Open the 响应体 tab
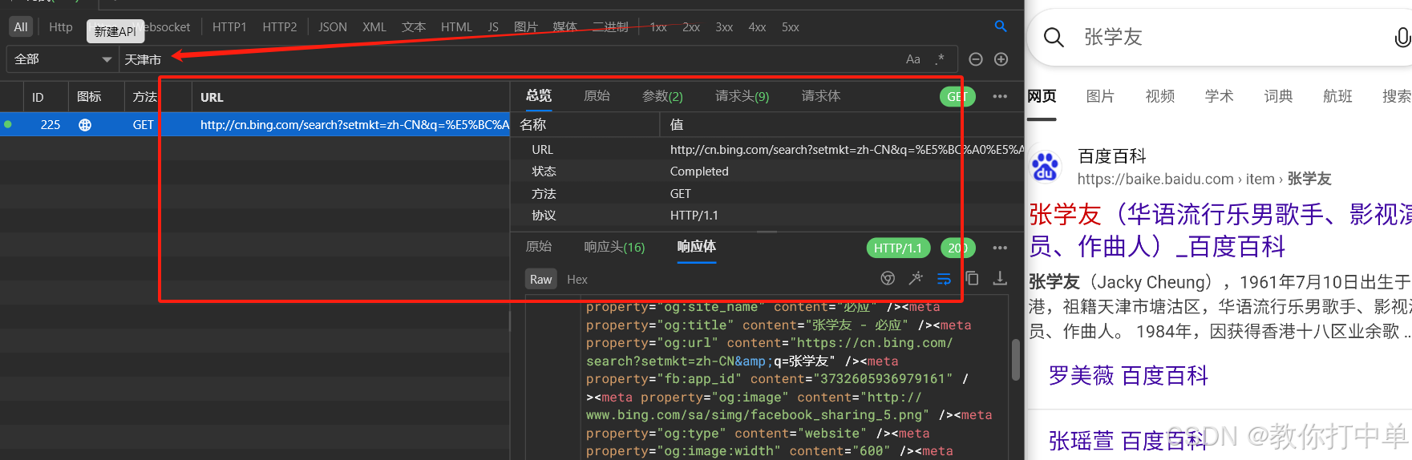 pos(697,247)
